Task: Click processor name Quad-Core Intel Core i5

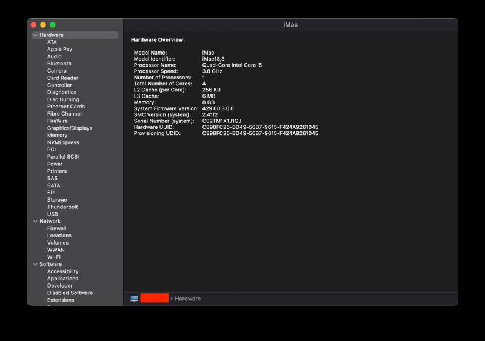Action: [x=232, y=65]
